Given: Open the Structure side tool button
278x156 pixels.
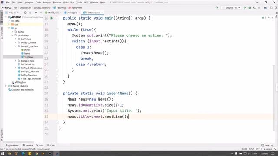Looking at the screenshot, I should tap(2, 33).
